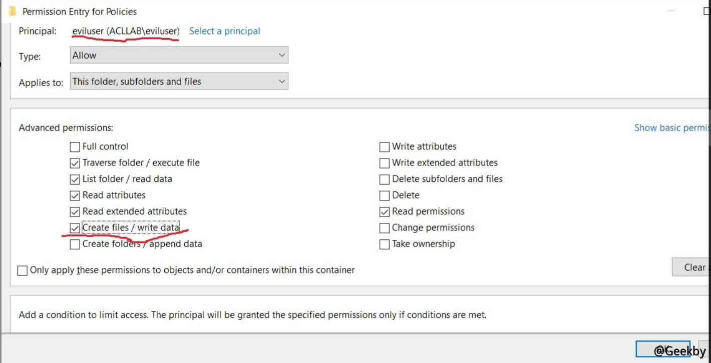Enable the Full control checkbox
The height and width of the screenshot is (363, 711).
click(x=75, y=147)
